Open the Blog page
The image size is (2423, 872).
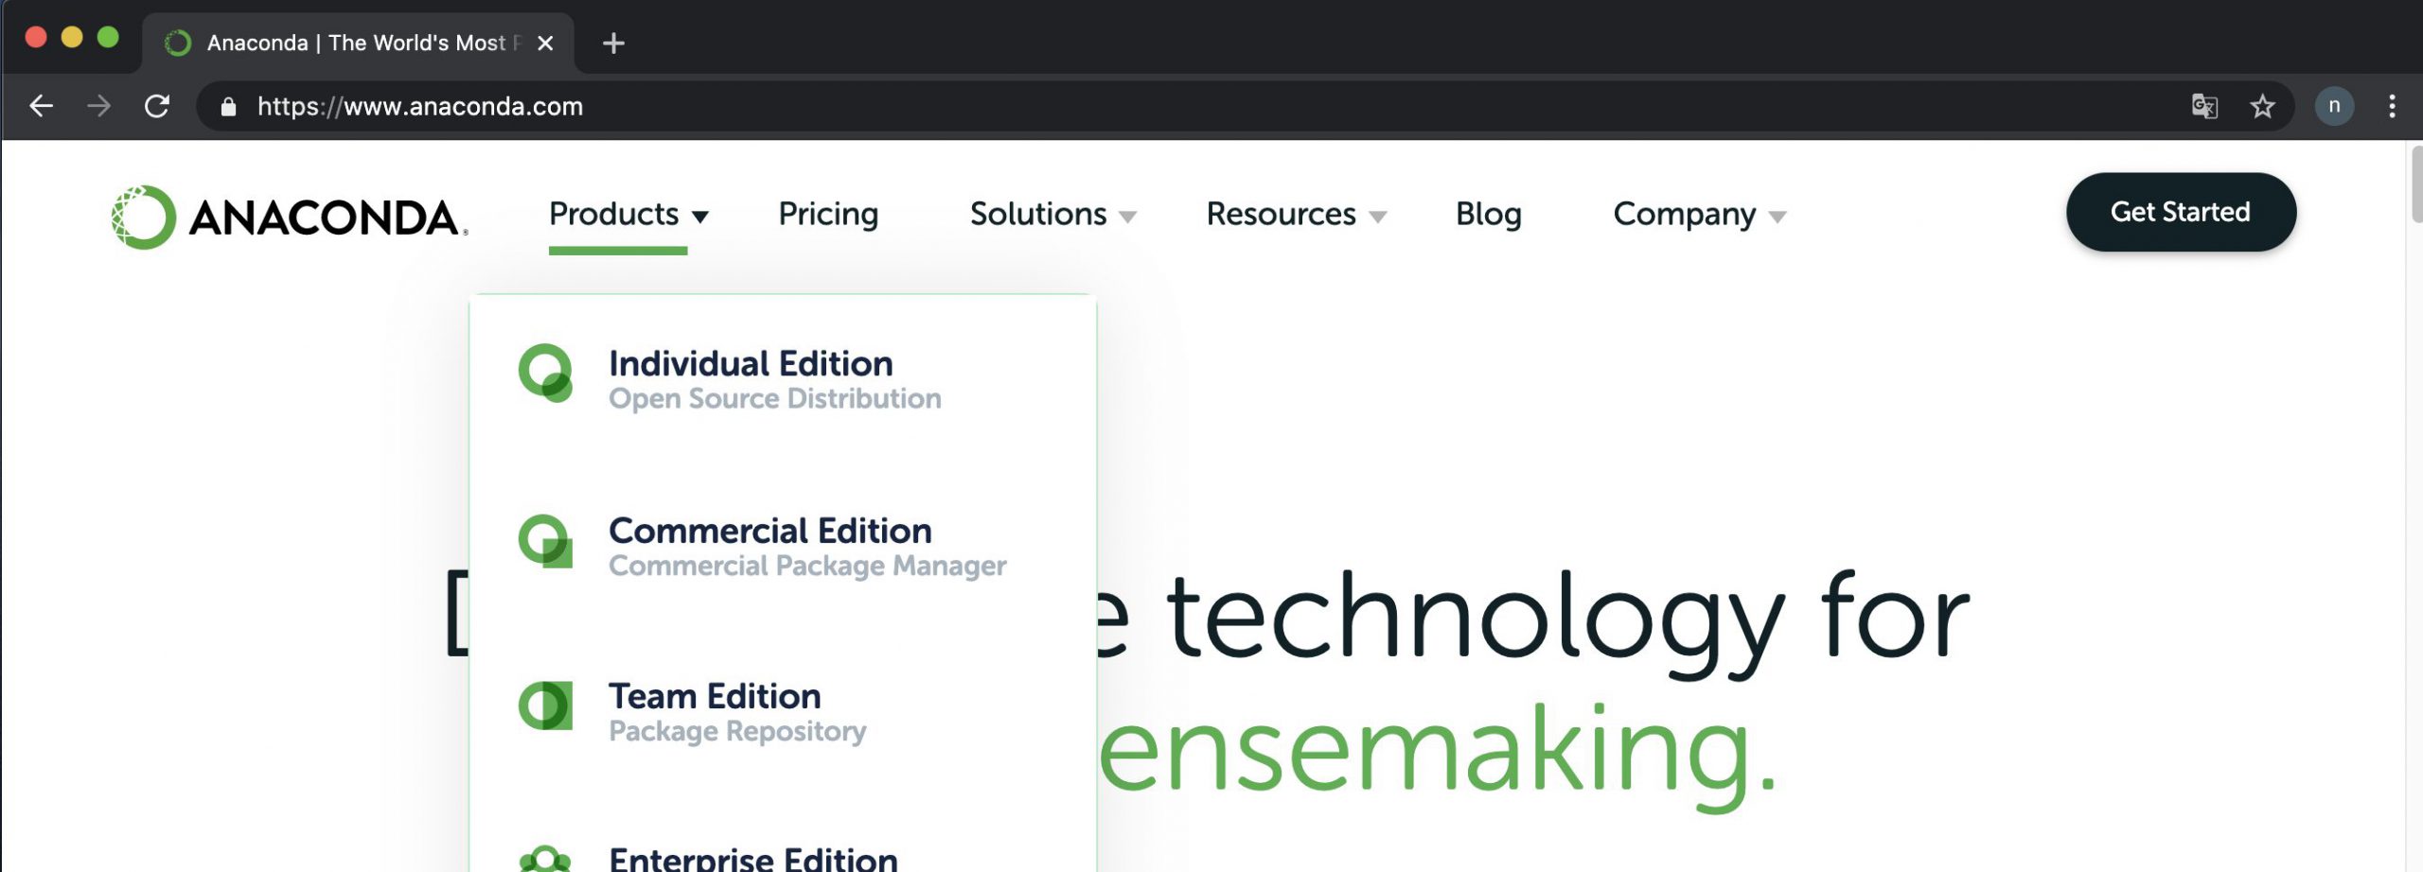(1488, 215)
